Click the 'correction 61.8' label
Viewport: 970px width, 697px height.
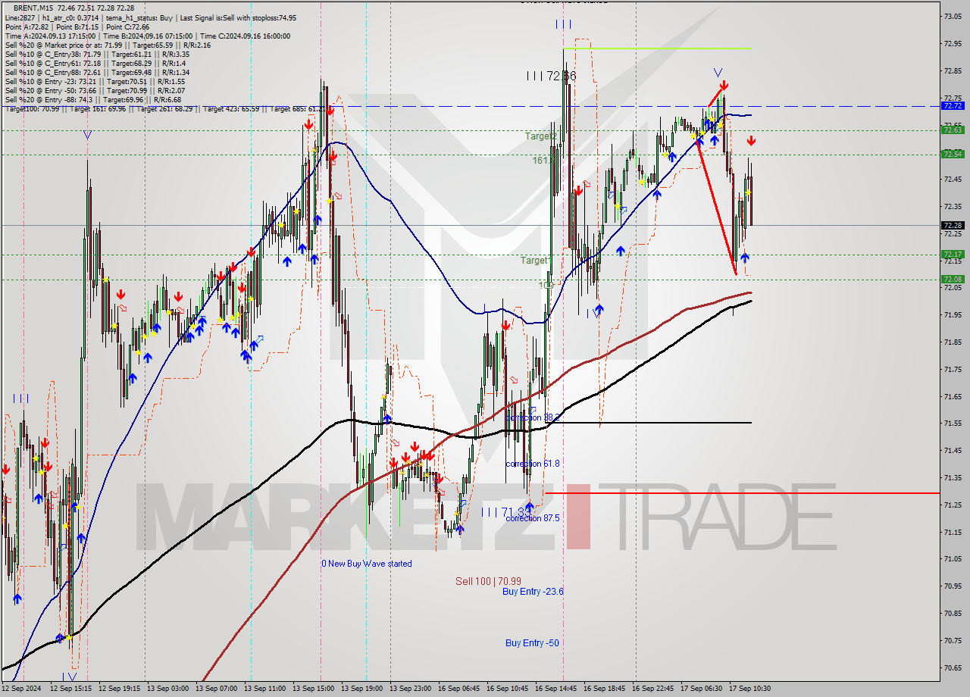[x=533, y=464]
